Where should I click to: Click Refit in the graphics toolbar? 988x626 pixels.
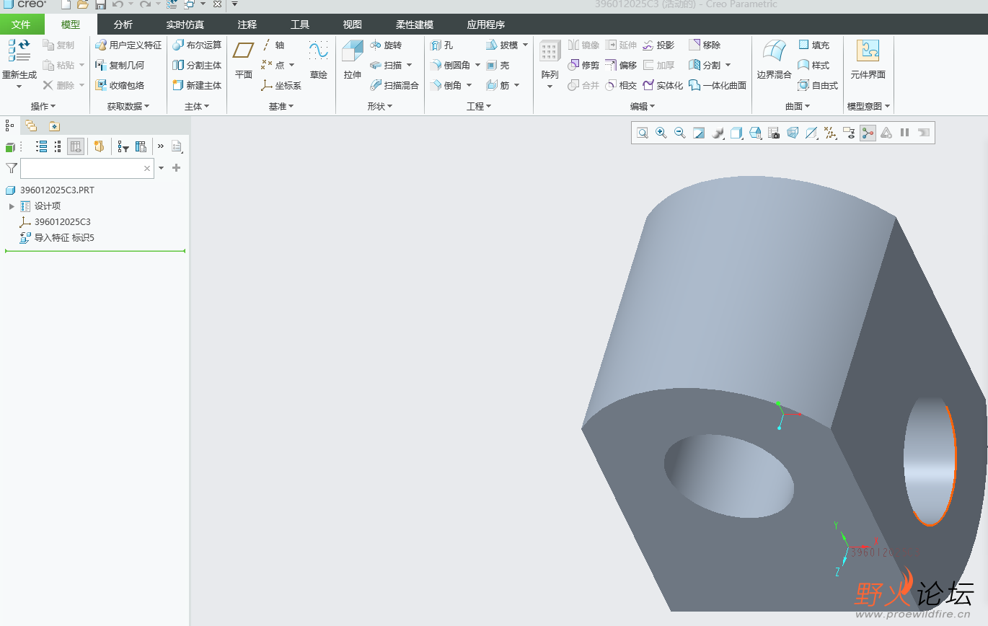pos(643,133)
